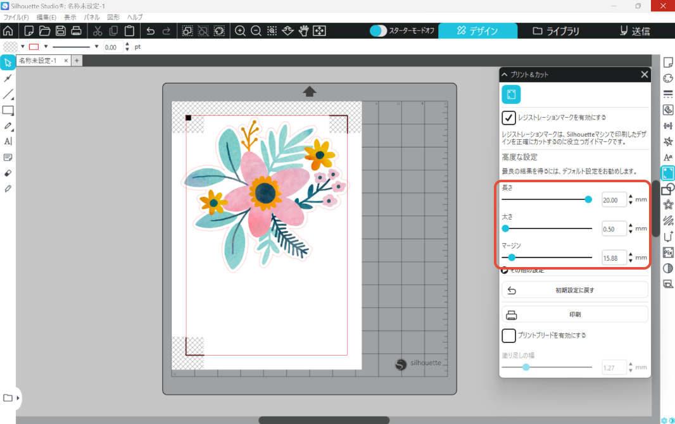Click the Fit to Window icon
675x424 pixels.
[319, 31]
